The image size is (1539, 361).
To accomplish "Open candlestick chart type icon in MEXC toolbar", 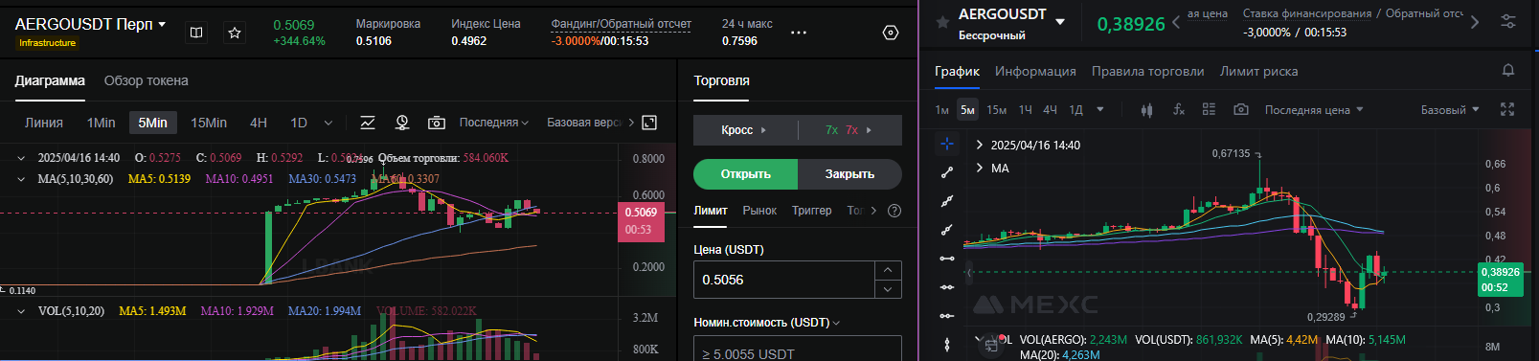I will [1146, 110].
